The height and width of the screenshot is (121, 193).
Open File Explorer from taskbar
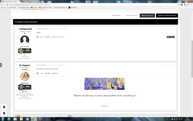[x=15, y=119]
